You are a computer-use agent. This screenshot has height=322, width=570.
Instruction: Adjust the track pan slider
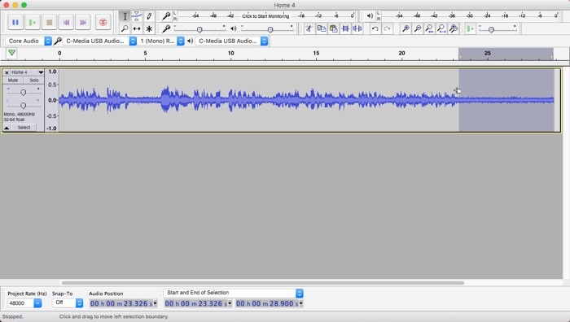coord(23,105)
